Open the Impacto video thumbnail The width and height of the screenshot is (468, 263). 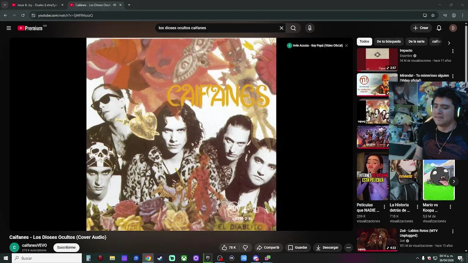(x=377, y=60)
